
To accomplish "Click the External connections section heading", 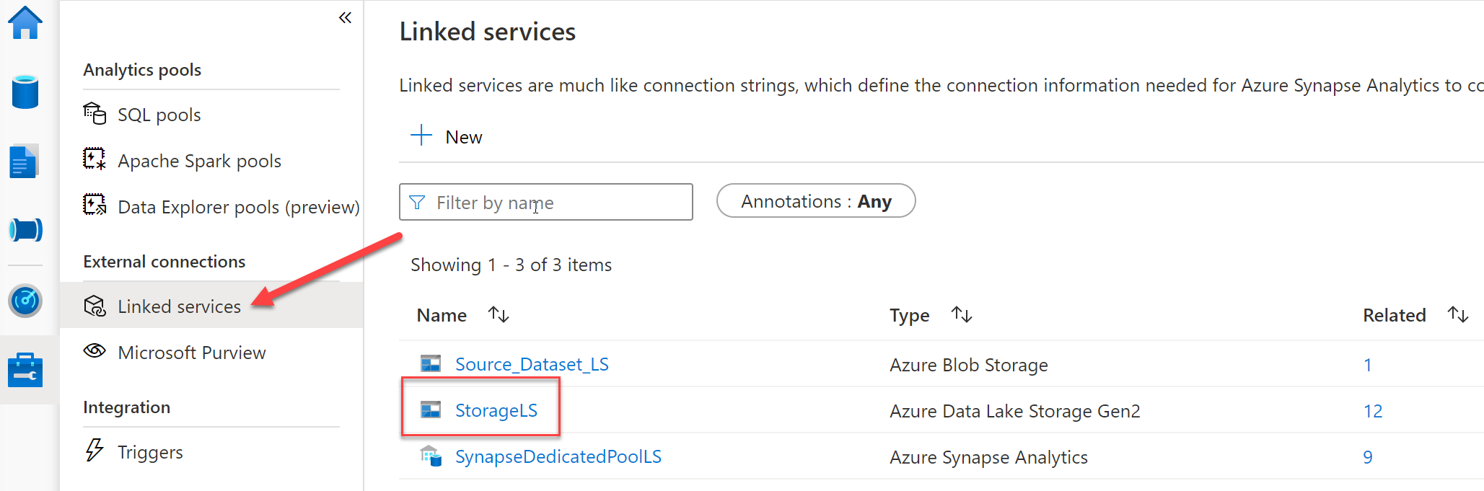I will [164, 262].
